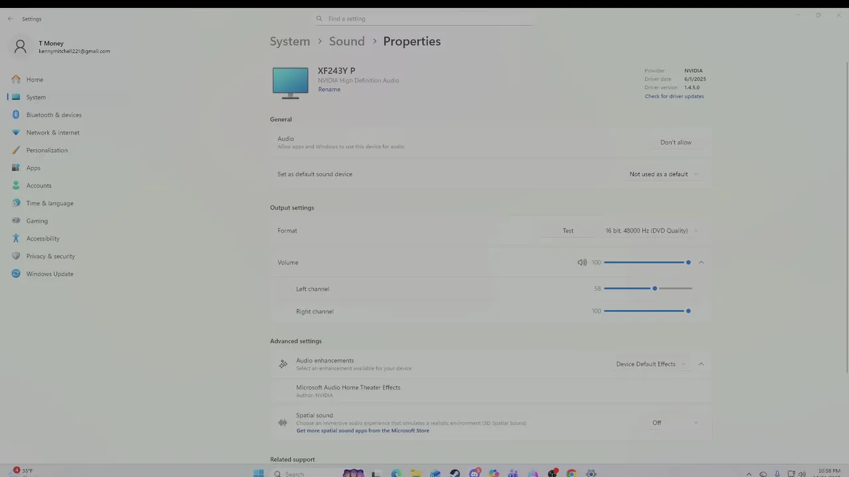Focus the Find a setting search box

tap(424, 19)
